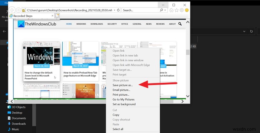The height and width of the screenshot is (133, 260).
Task: Click the horizontal scrollbar right arrow
Action: coord(182,101)
